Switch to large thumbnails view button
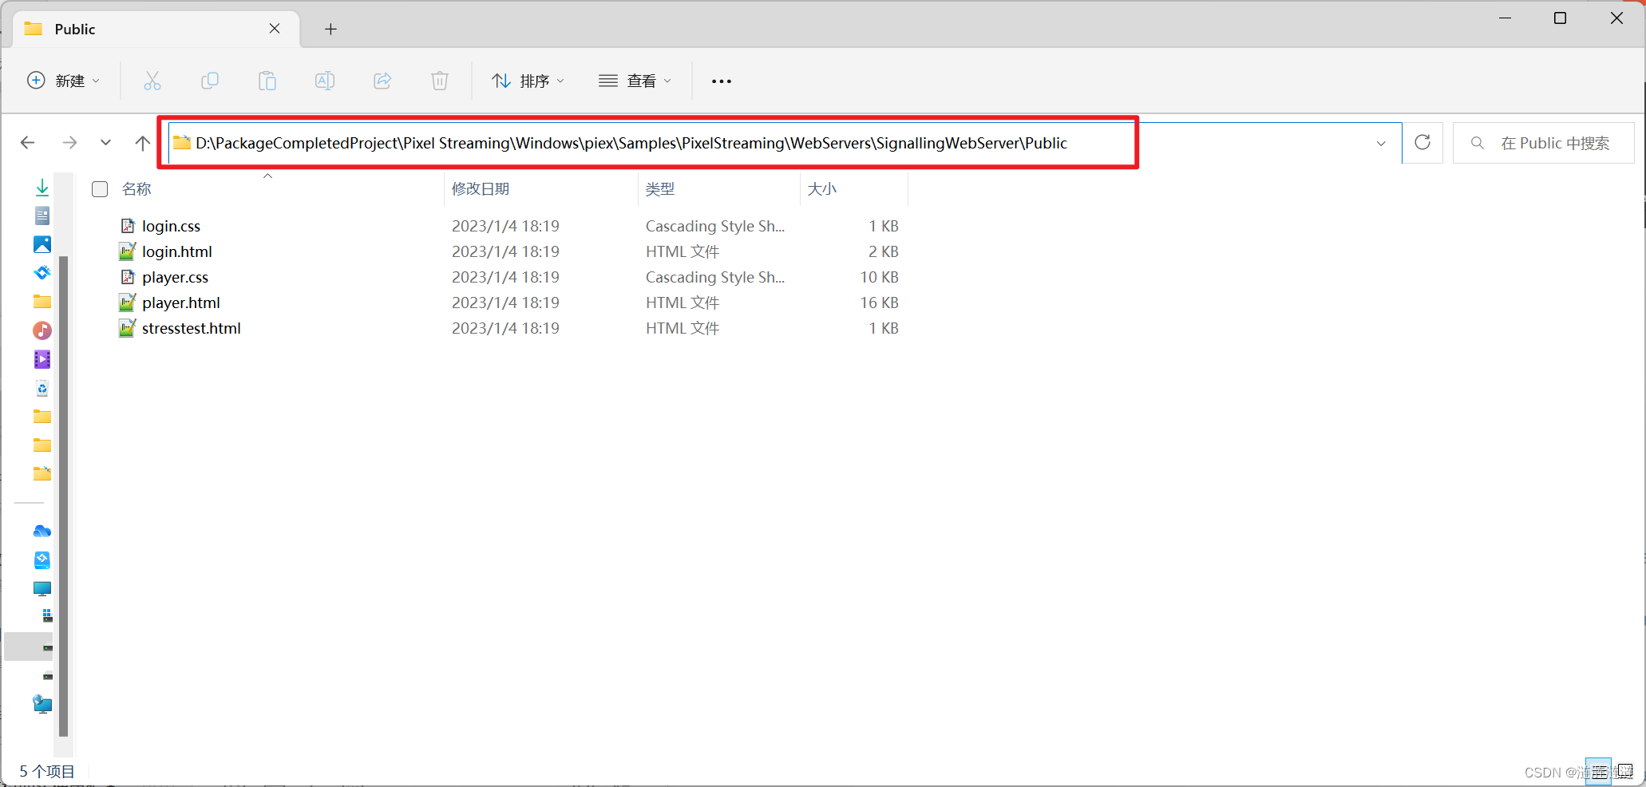1646x787 pixels. tap(1625, 771)
